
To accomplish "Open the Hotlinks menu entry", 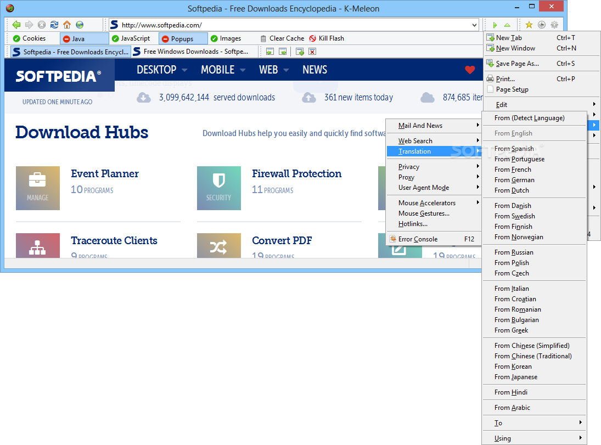I will point(434,223).
